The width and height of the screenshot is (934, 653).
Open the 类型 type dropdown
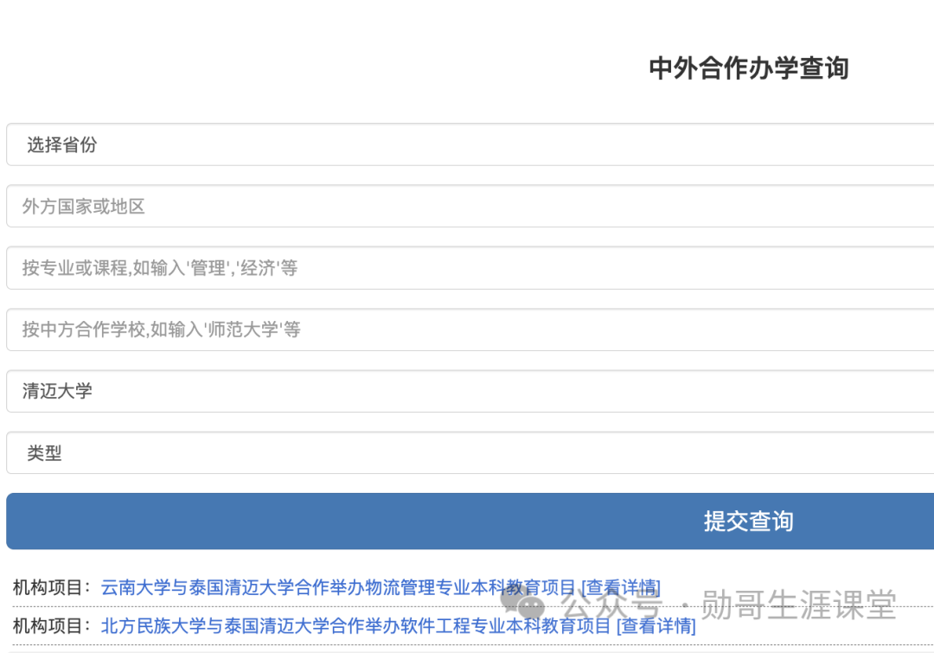[x=470, y=453]
